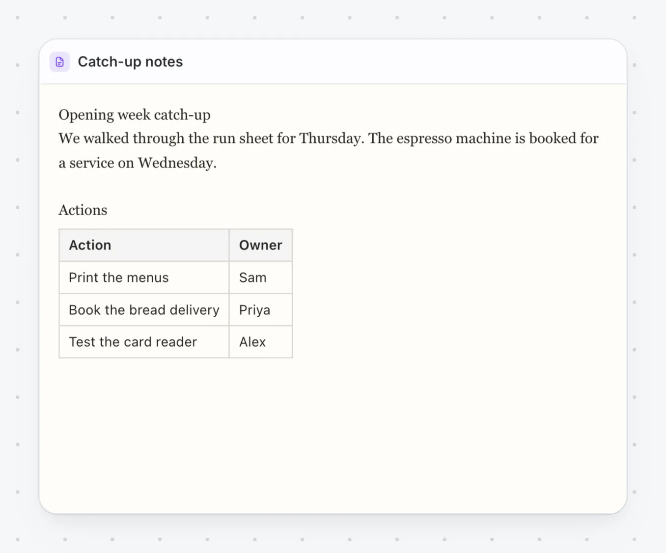Click the "Test the card reader" cell
Screen dimensions: 666x553
(144, 342)
